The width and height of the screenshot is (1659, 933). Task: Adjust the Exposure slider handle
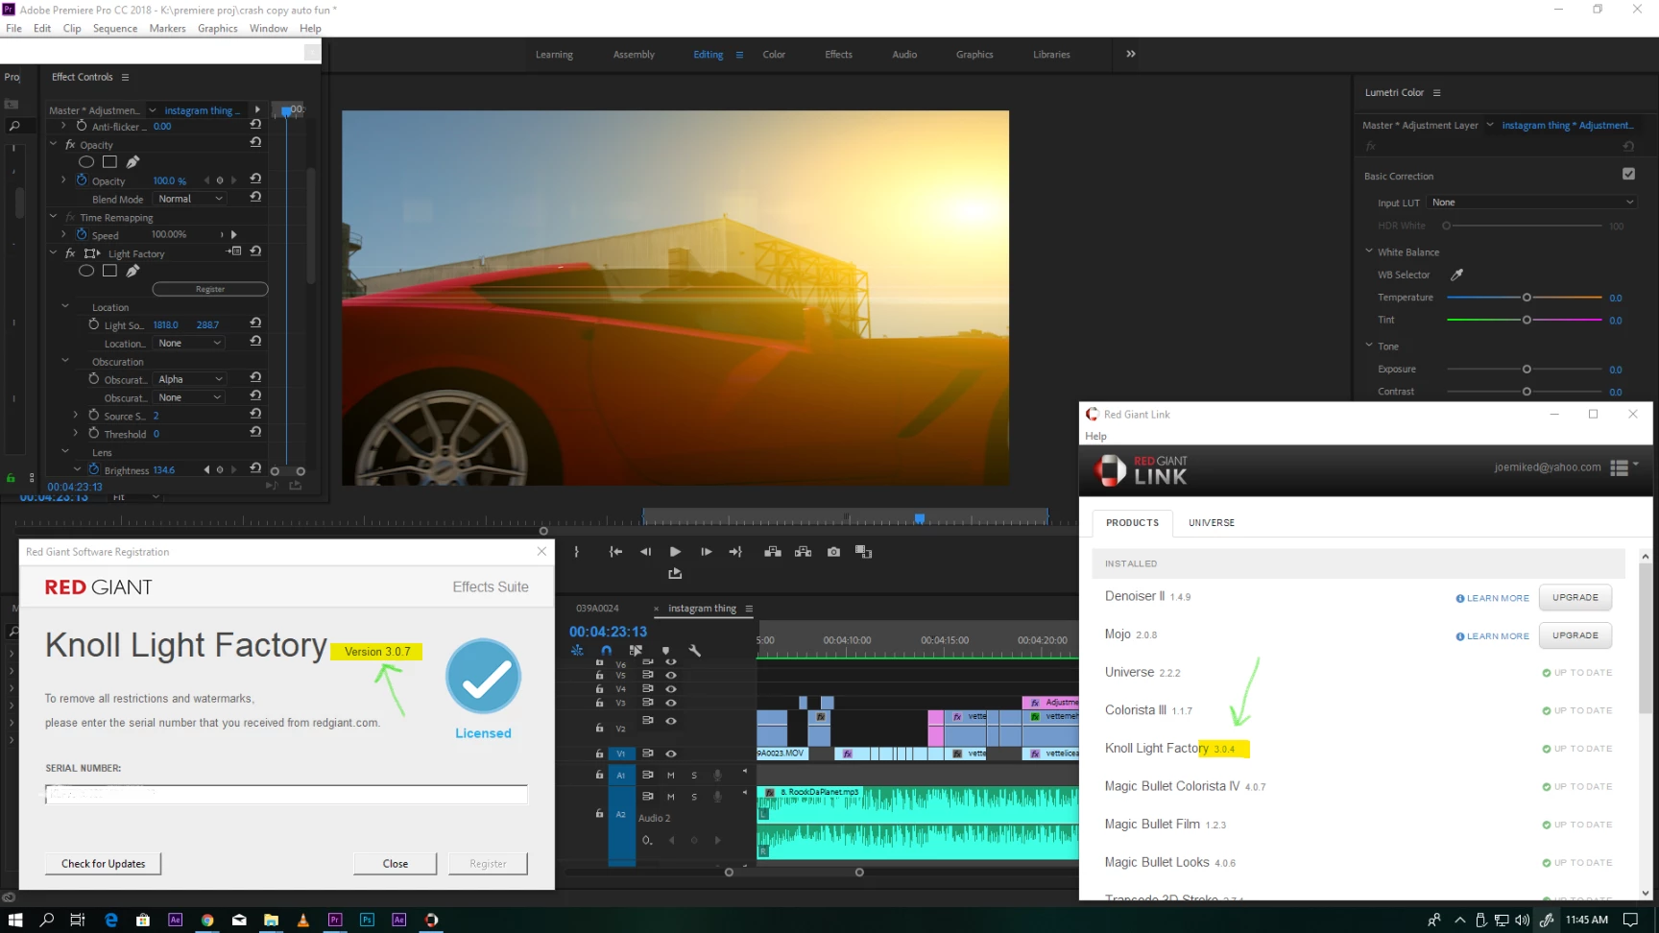tap(1527, 369)
